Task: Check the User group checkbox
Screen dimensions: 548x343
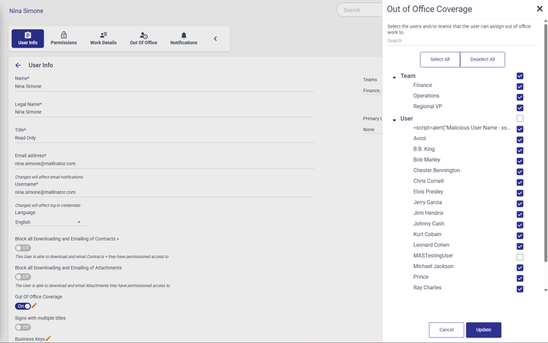Action: (x=520, y=119)
